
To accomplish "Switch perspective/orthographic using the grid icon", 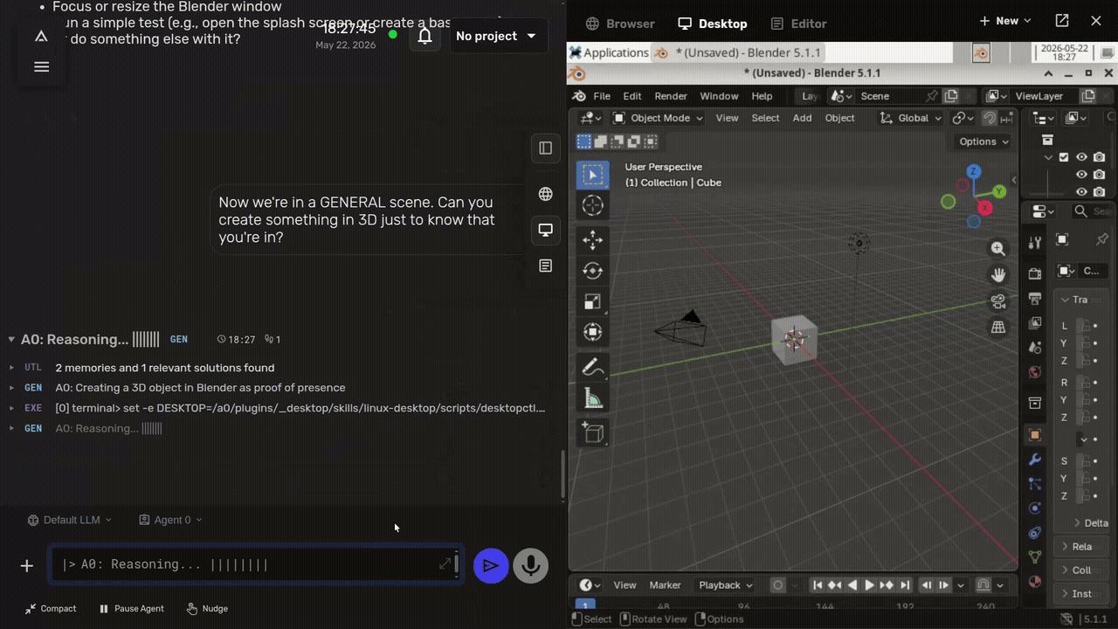I will 998,328.
